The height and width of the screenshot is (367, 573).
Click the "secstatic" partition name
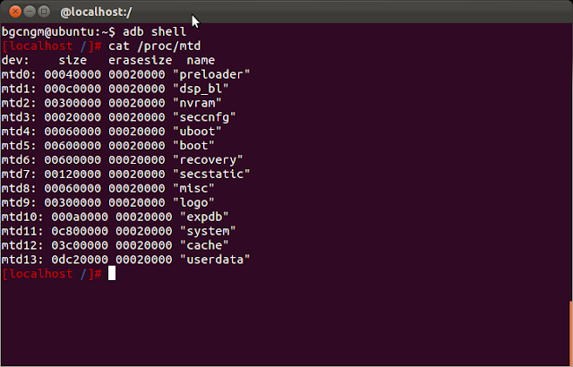(215, 173)
